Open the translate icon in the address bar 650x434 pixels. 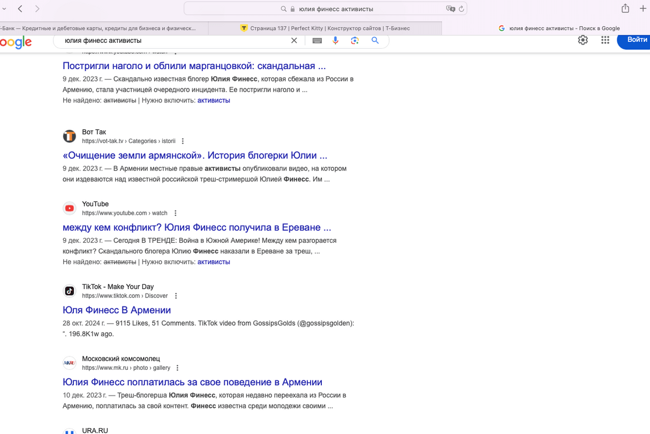(450, 9)
